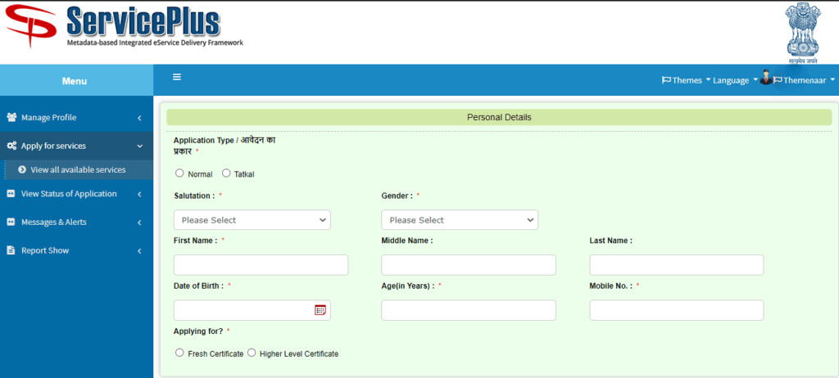The height and width of the screenshot is (378, 839).
Task: Click the First Name input field
Action: click(x=261, y=265)
